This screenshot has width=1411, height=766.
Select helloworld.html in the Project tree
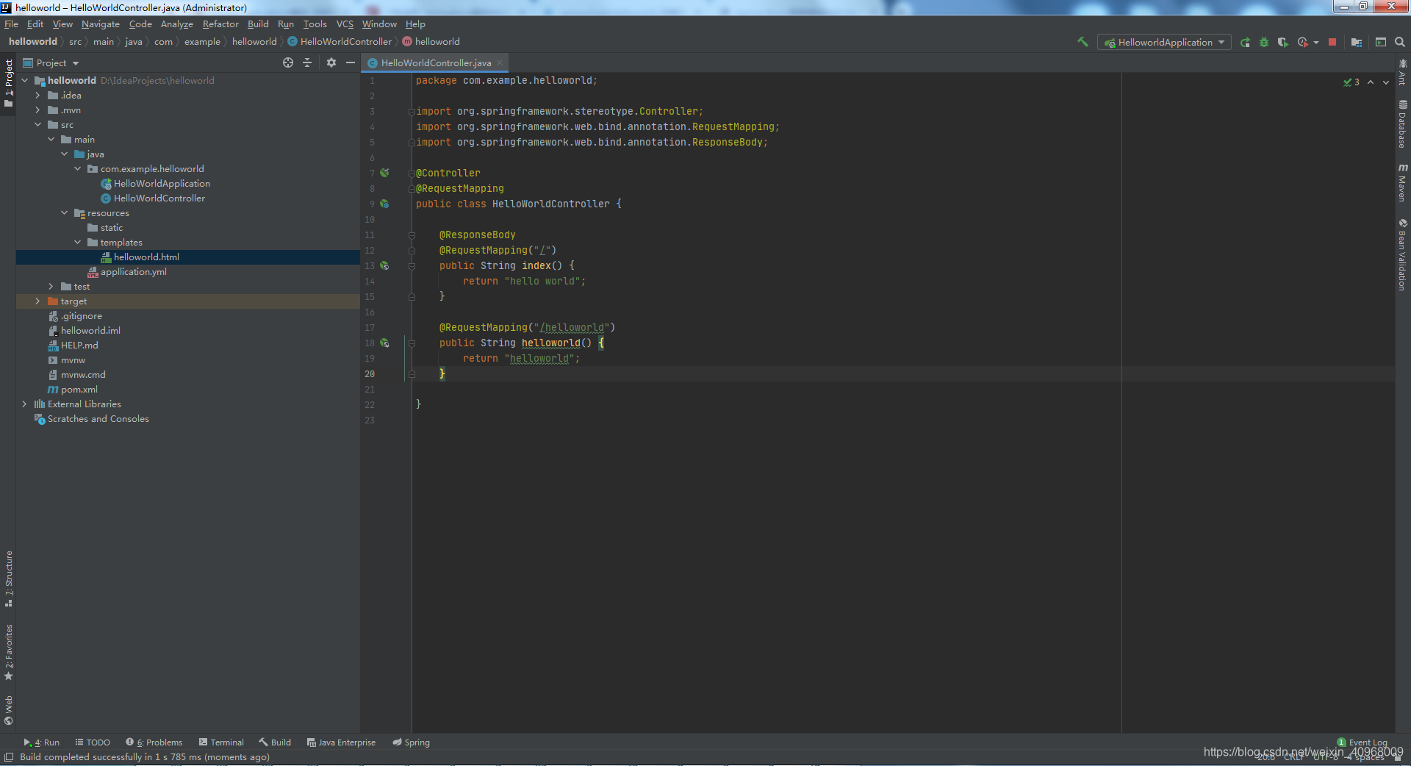[147, 257]
